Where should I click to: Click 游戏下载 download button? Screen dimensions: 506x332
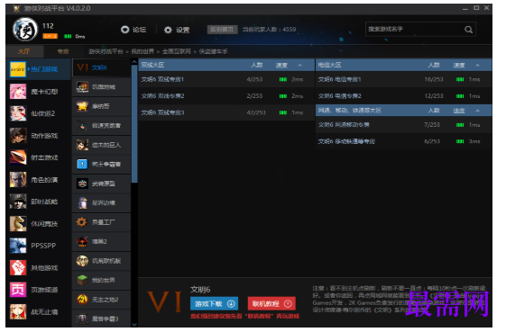pos(215,304)
